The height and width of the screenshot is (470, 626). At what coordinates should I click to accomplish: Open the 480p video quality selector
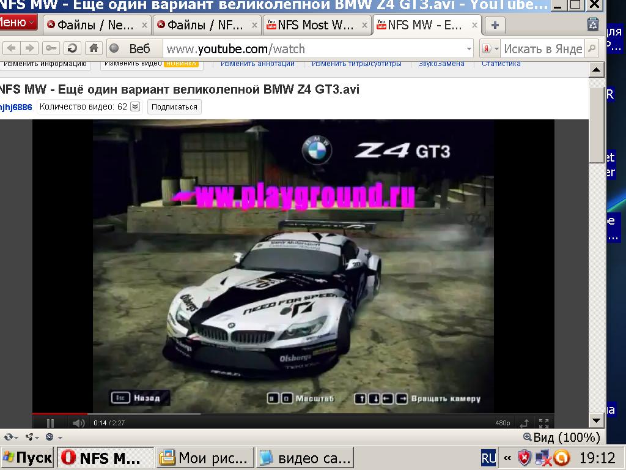click(503, 423)
